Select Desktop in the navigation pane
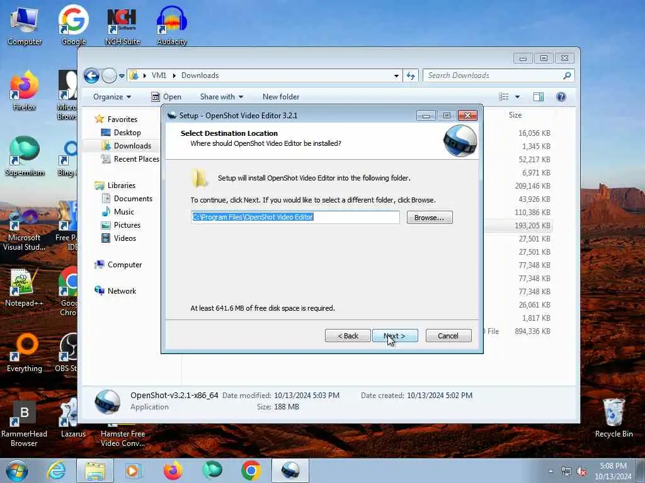This screenshot has height=483, width=645. 127,133
